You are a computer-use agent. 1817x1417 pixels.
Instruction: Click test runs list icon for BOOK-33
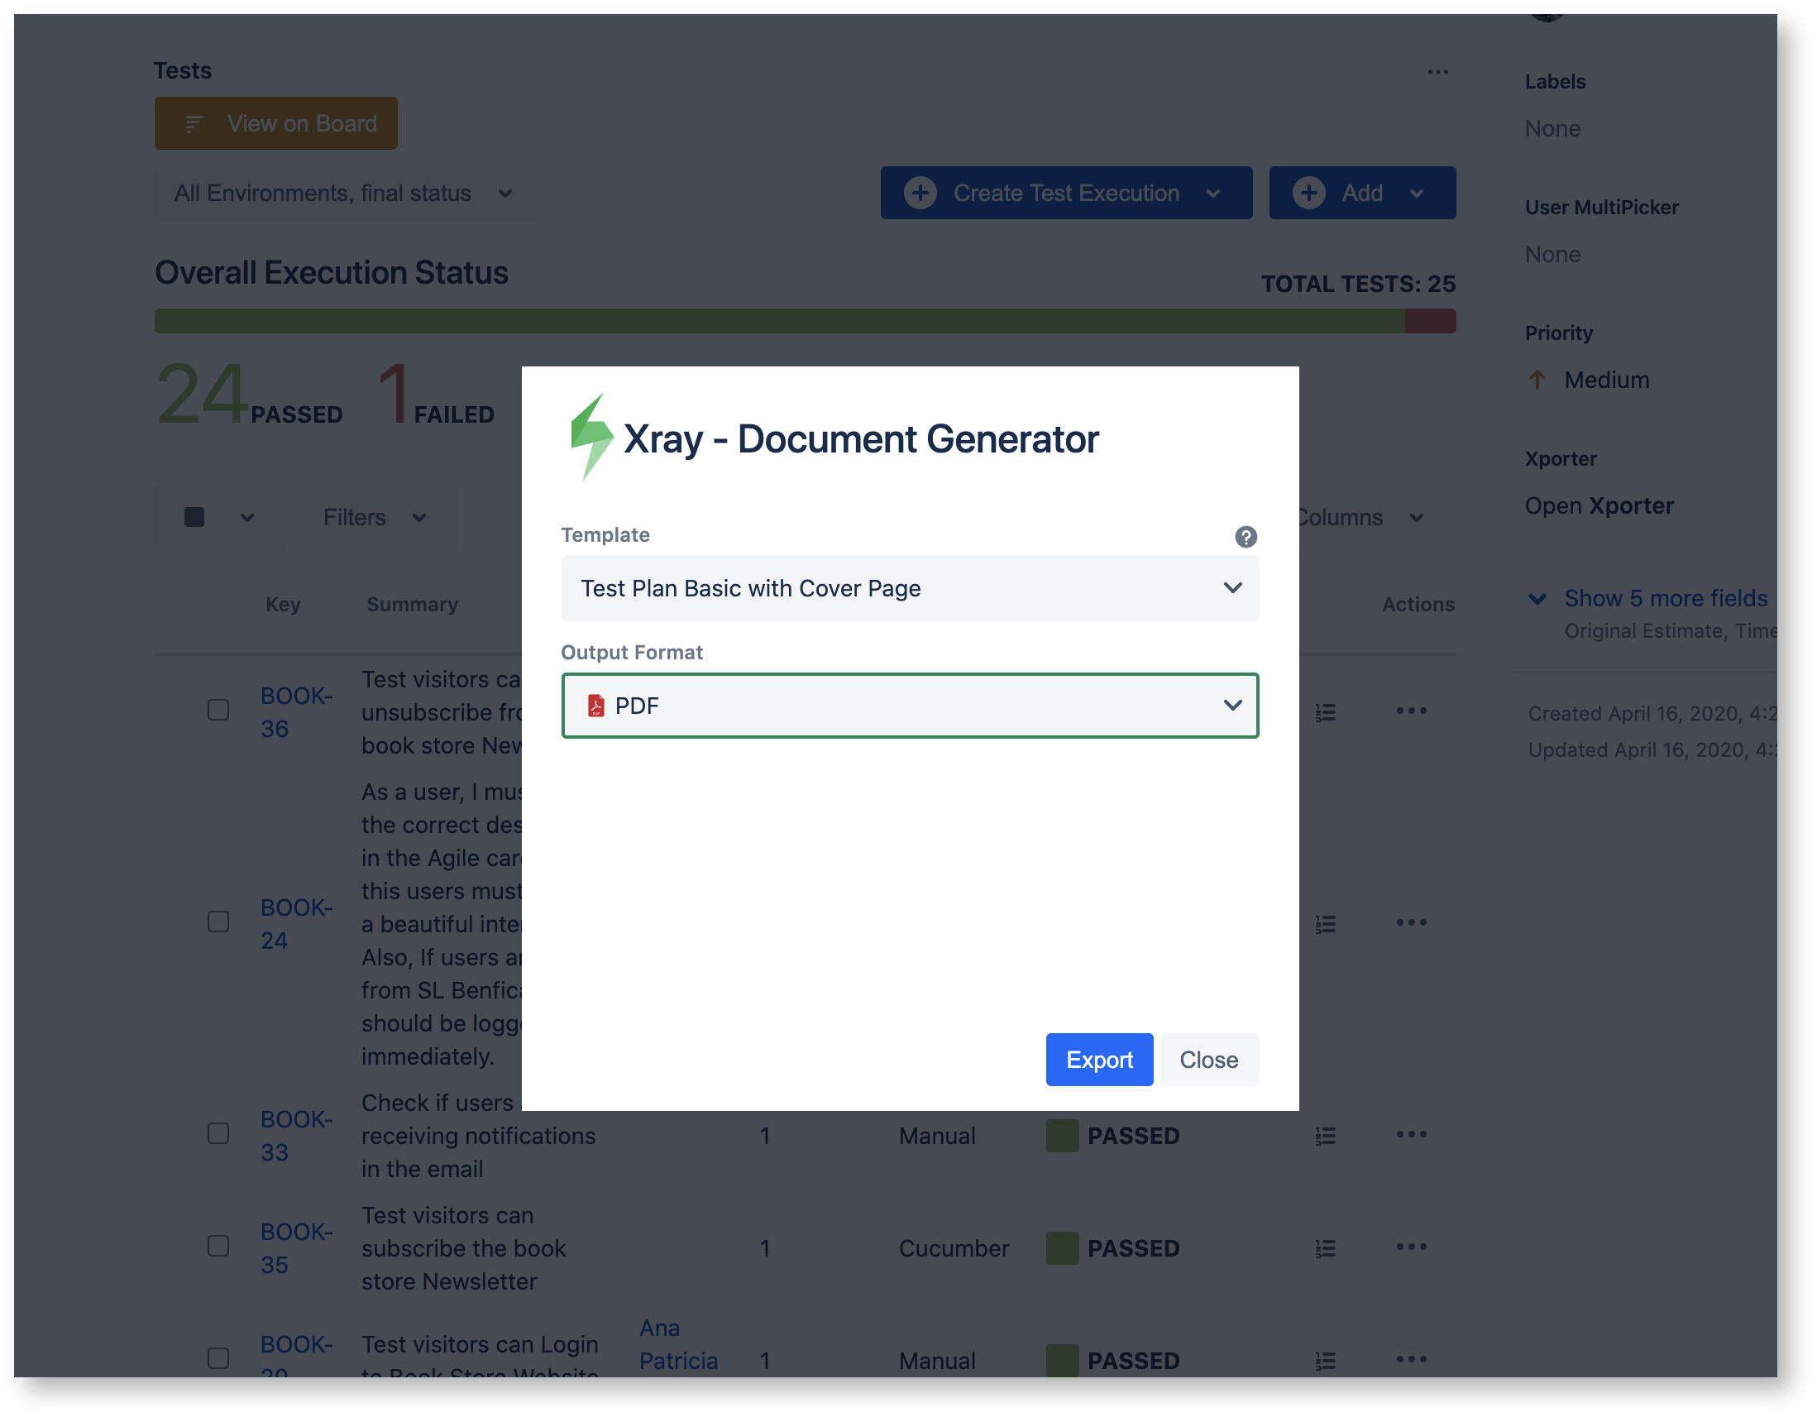point(1324,1136)
